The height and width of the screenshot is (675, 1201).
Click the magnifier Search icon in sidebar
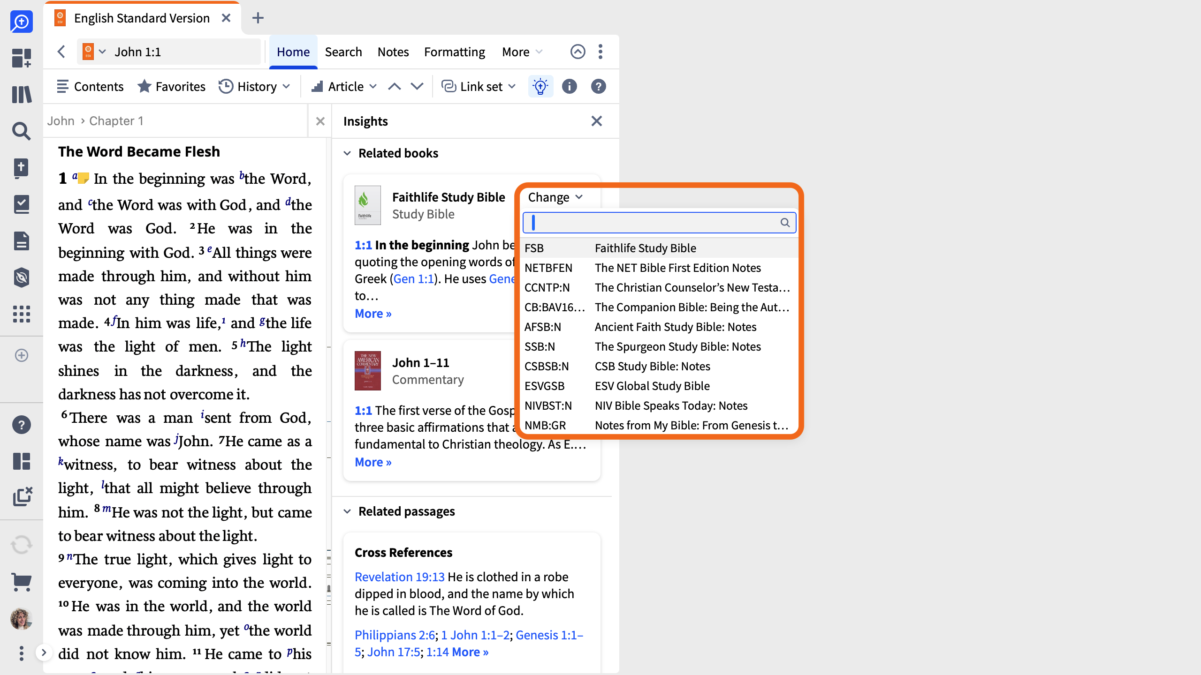coord(22,131)
